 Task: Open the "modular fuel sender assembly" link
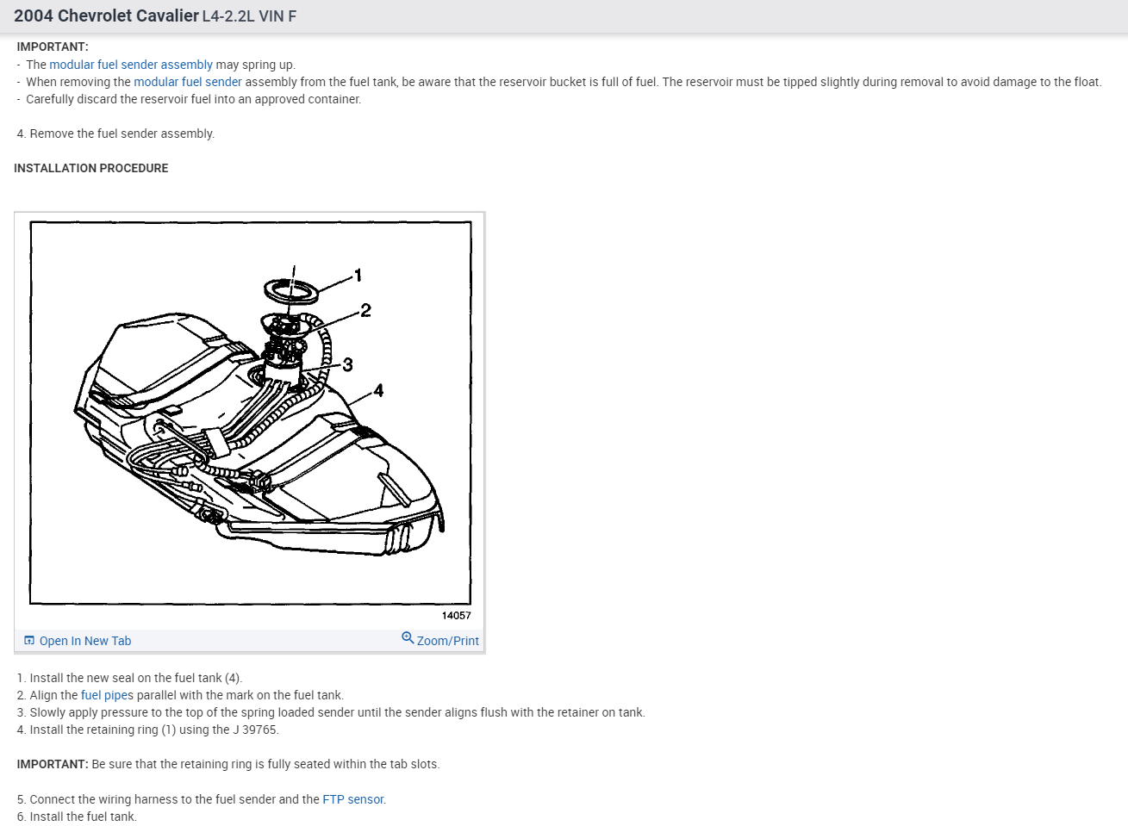coord(131,65)
